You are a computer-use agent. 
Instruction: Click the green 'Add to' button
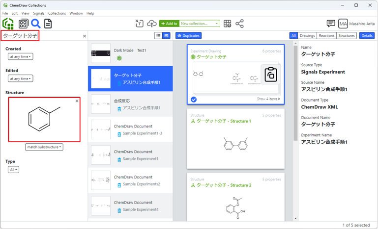click(x=169, y=24)
